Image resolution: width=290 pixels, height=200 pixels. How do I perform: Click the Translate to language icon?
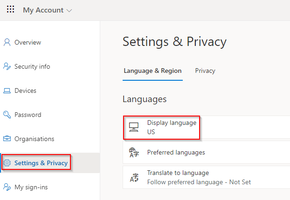[x=134, y=177]
